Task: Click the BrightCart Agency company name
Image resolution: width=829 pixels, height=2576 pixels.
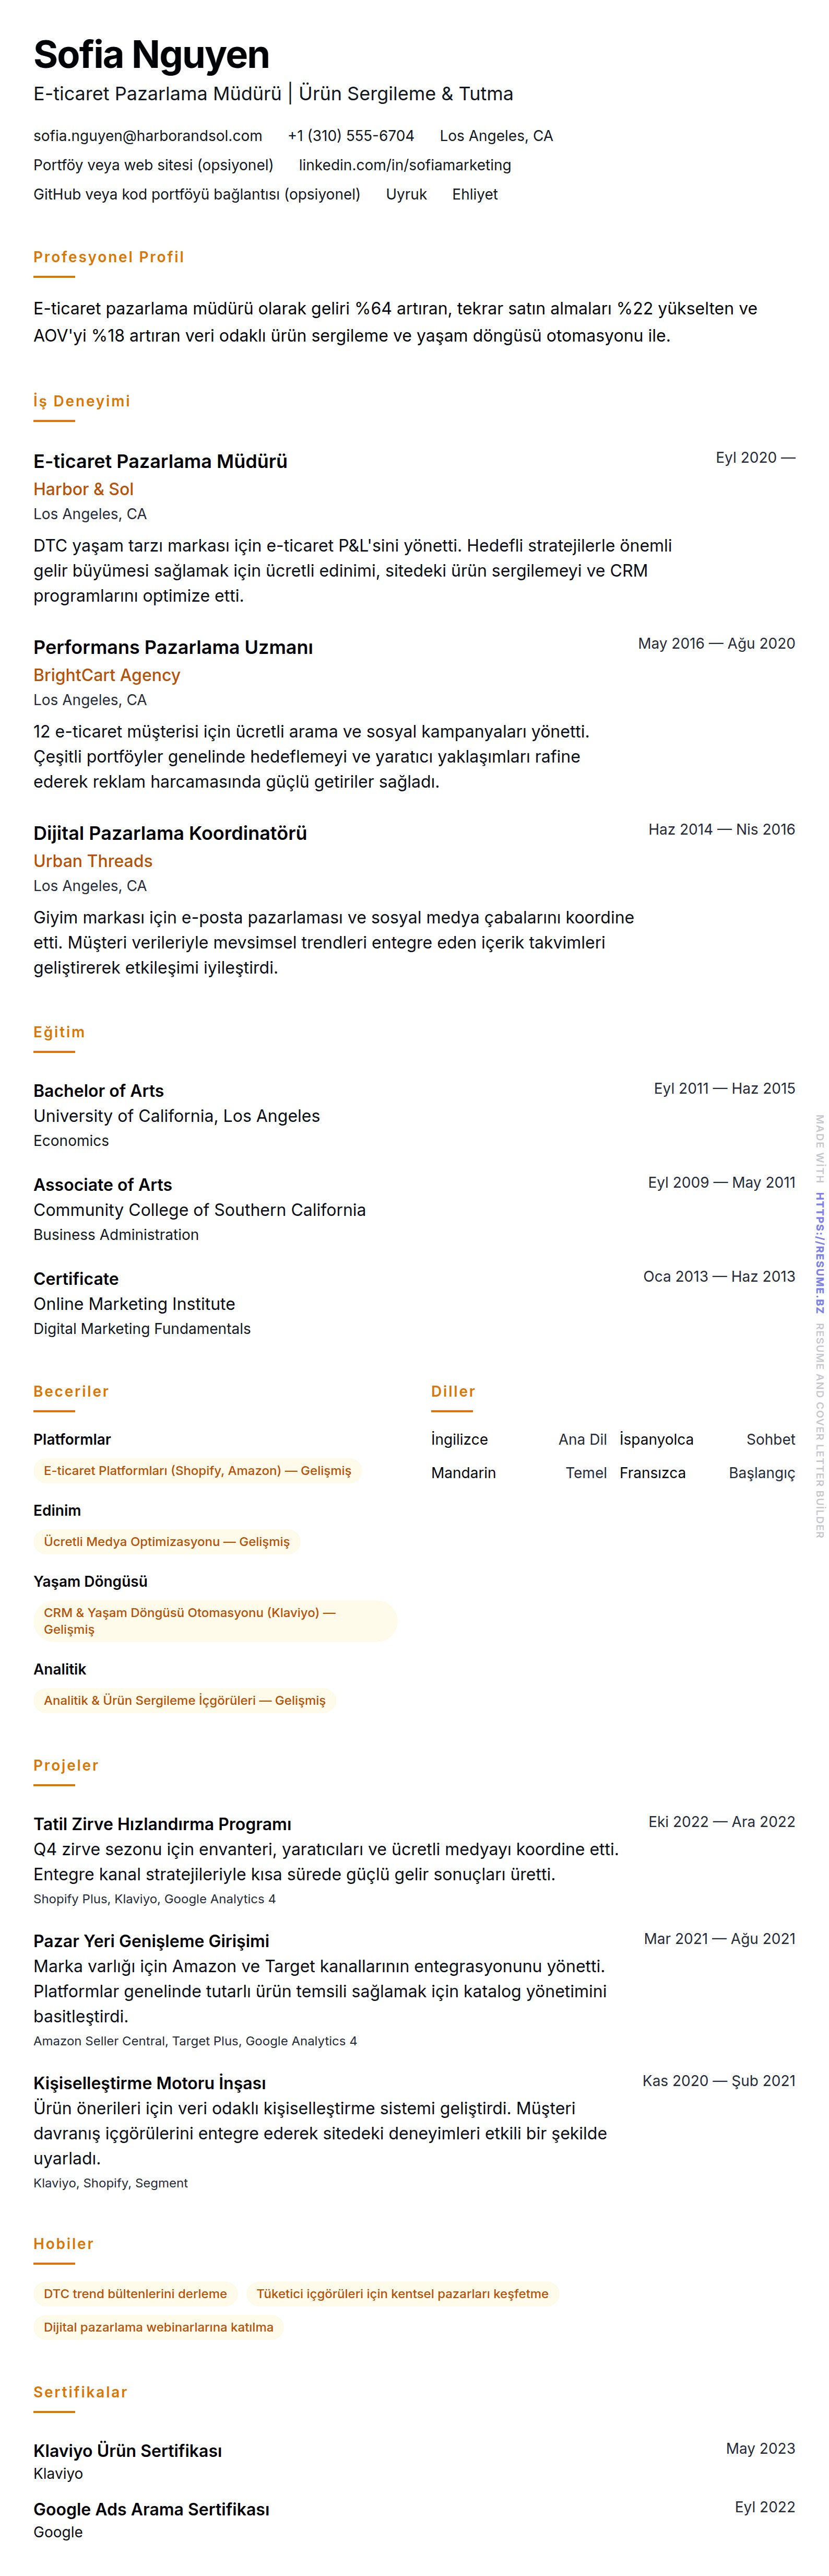Action: point(106,675)
